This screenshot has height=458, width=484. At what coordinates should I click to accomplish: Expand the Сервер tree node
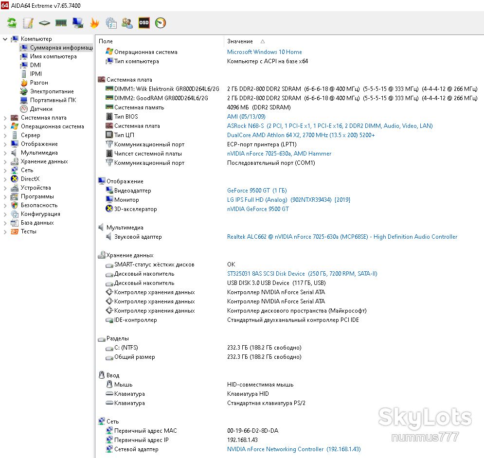(5, 135)
